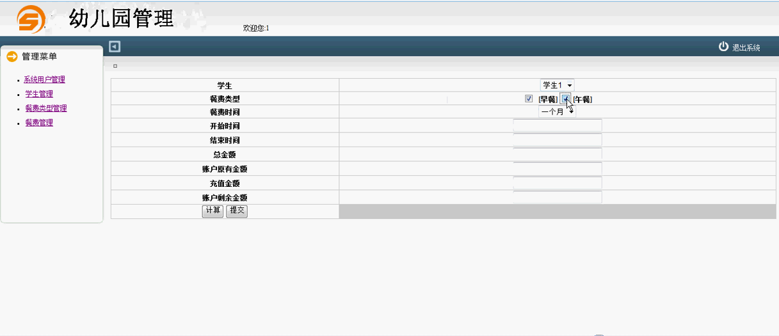779x336 pixels.
Task: Open 餐费类型管理 menu link
Action: (x=46, y=108)
